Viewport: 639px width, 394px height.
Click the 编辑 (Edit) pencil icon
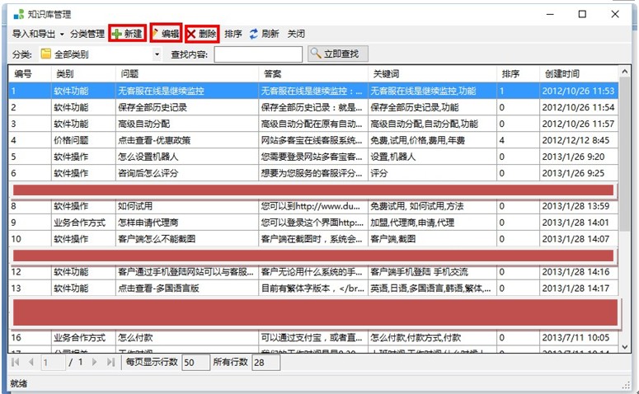coord(157,34)
